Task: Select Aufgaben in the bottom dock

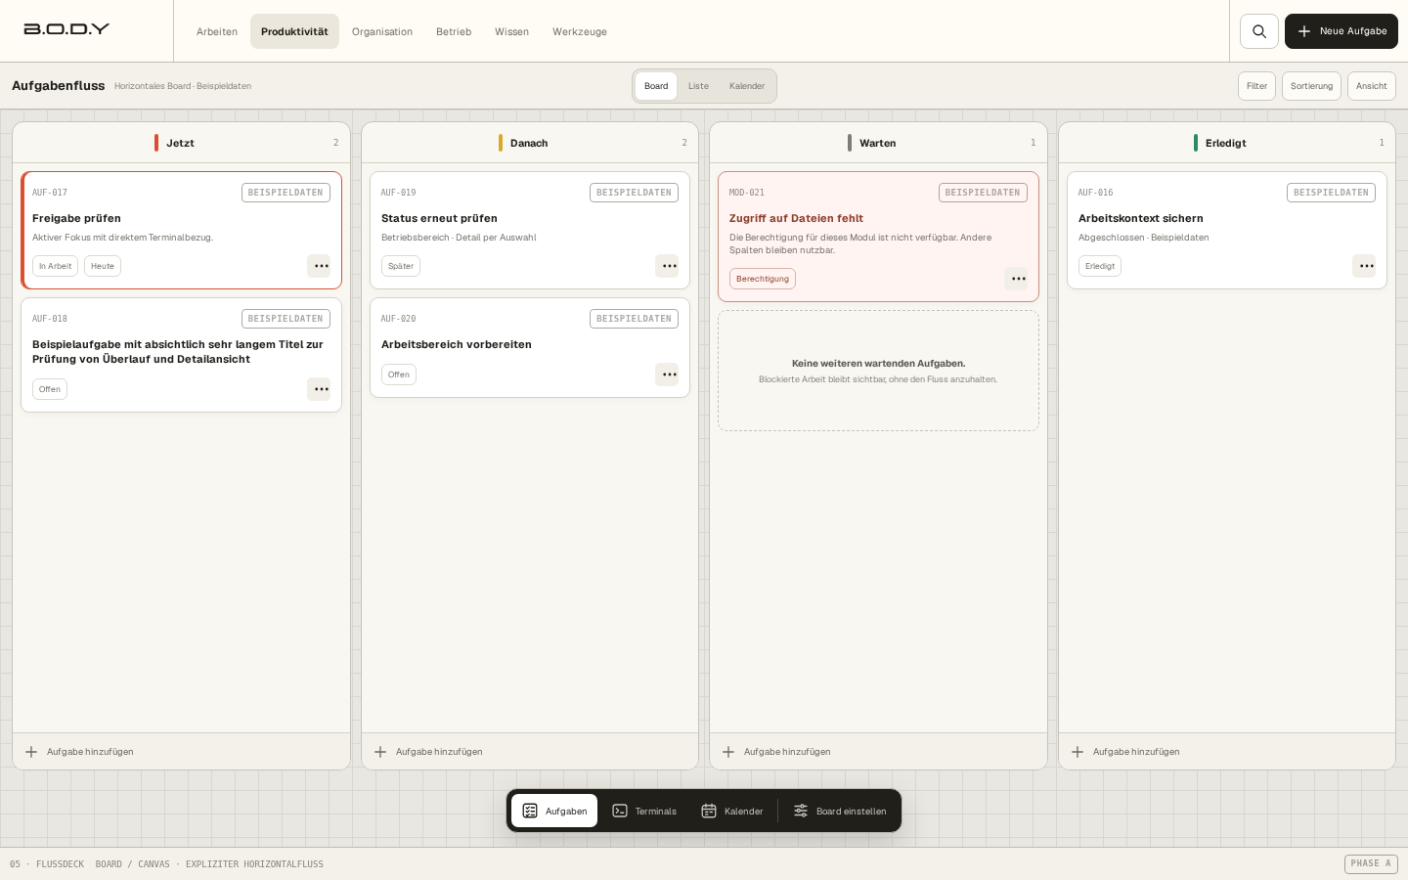Action: coord(554,811)
